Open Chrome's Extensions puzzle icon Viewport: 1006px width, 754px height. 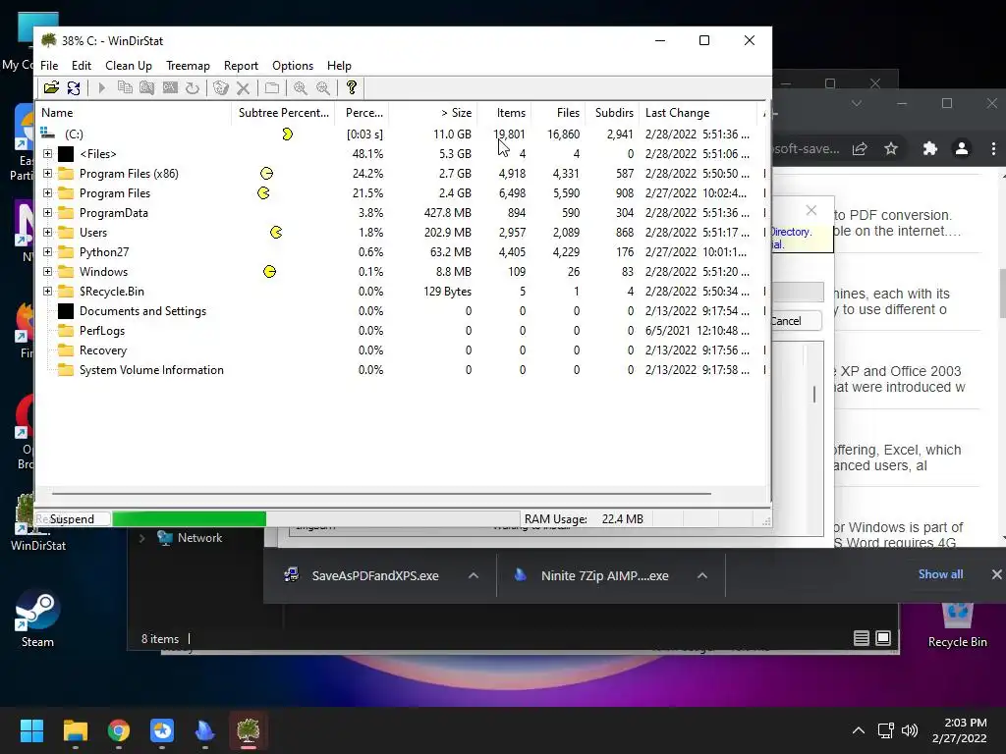tap(929, 149)
